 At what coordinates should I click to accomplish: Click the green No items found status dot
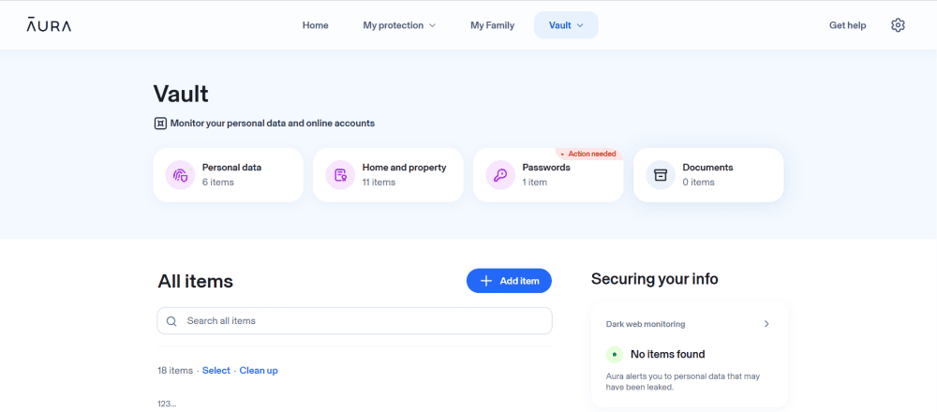click(x=614, y=354)
